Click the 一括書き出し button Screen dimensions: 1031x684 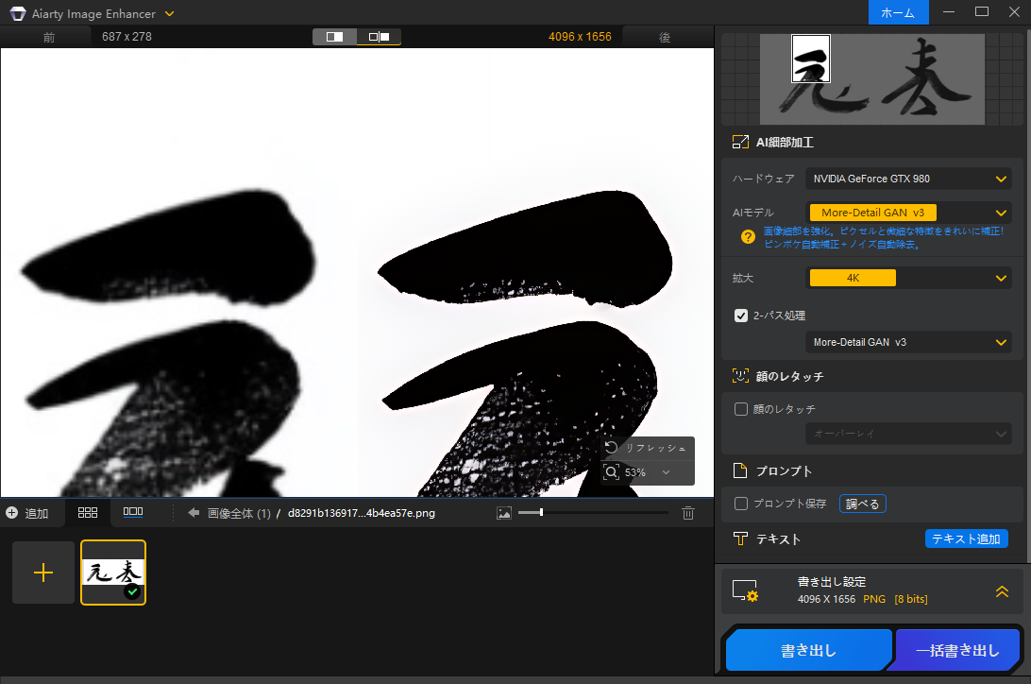click(957, 650)
